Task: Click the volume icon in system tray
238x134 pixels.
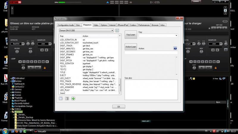Action: tap(228, 131)
